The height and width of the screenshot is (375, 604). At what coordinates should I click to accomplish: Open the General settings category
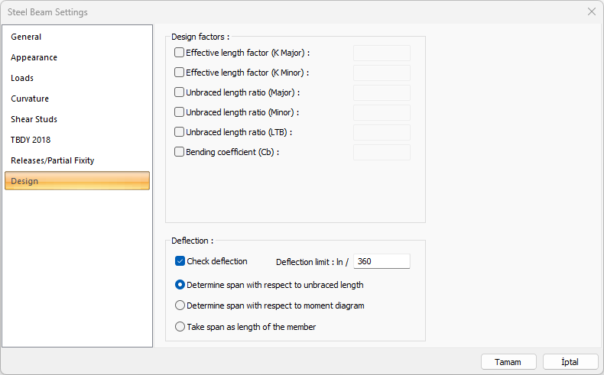[x=26, y=37]
